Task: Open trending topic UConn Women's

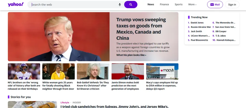Action: (200, 36)
